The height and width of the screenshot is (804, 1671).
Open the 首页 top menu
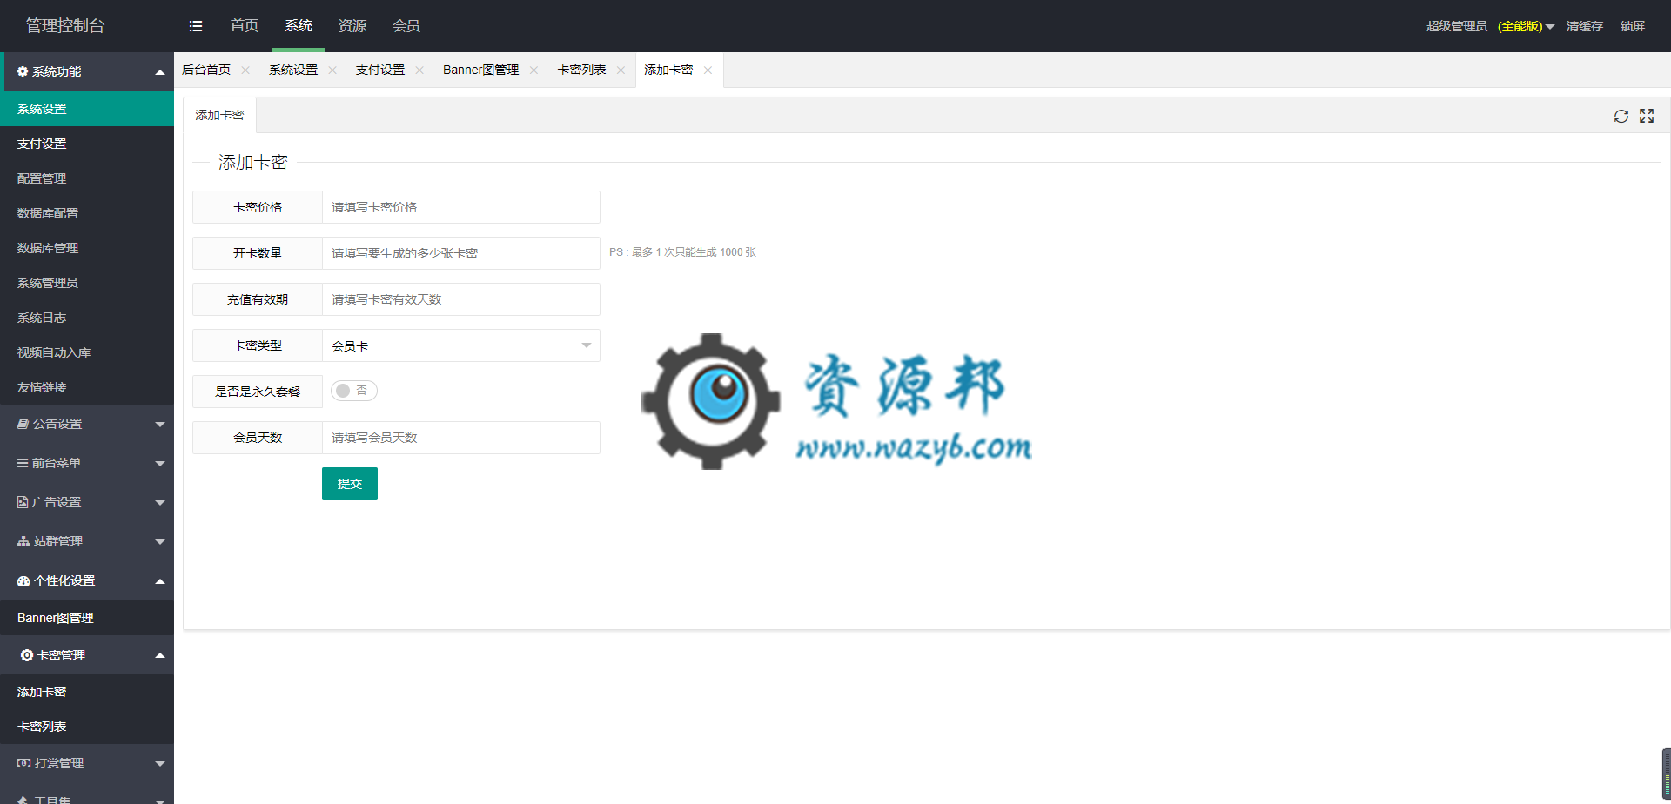point(245,26)
